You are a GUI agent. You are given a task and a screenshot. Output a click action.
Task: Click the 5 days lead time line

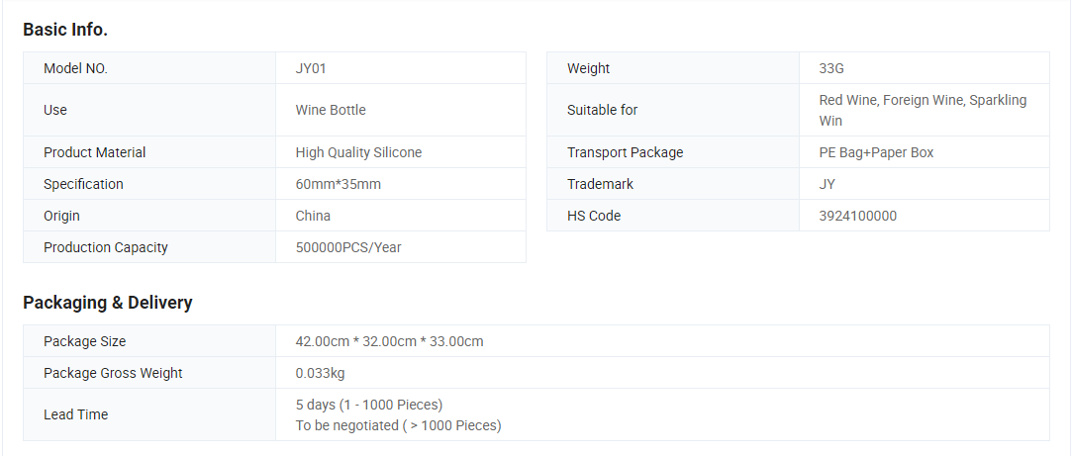point(369,404)
